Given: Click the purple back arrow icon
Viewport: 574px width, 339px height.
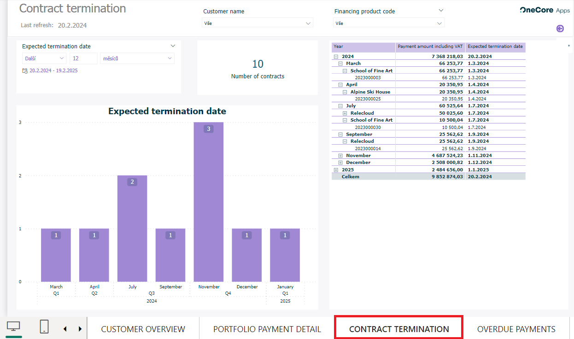Looking at the screenshot, I should tap(560, 29).
